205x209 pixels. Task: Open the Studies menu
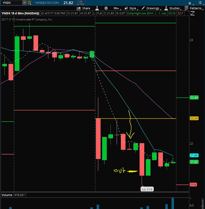(173, 8)
